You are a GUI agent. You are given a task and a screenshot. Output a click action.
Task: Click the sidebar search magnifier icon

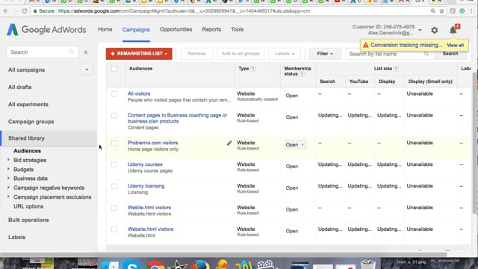[x=71, y=52]
